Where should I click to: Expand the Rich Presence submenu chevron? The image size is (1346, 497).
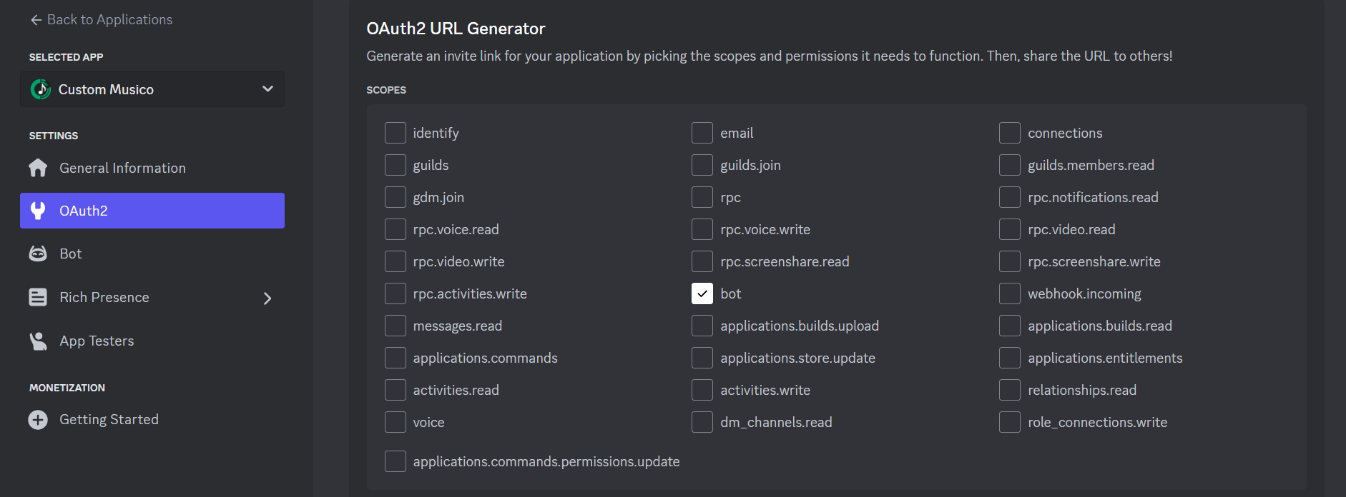point(267,298)
